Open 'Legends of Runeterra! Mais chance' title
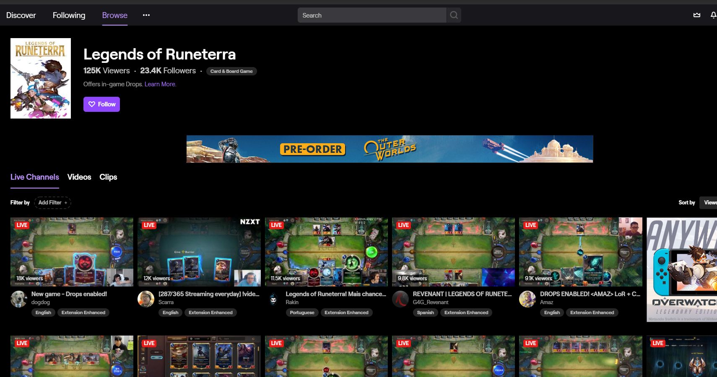717x377 pixels. click(x=336, y=294)
